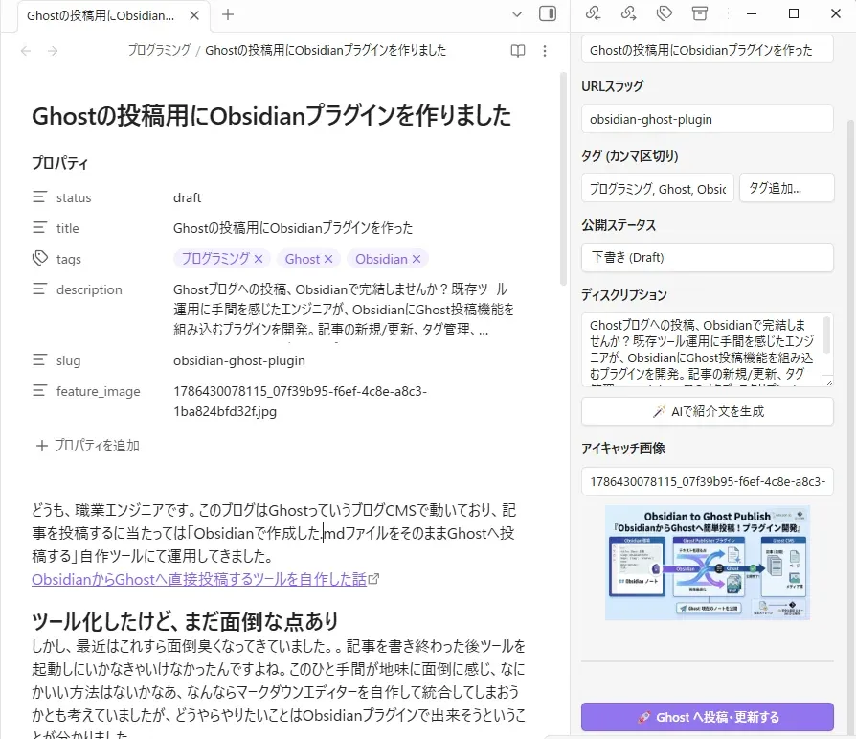Minimize the Obsidian window
Image resolution: width=856 pixels, height=739 pixels.
[x=752, y=13]
